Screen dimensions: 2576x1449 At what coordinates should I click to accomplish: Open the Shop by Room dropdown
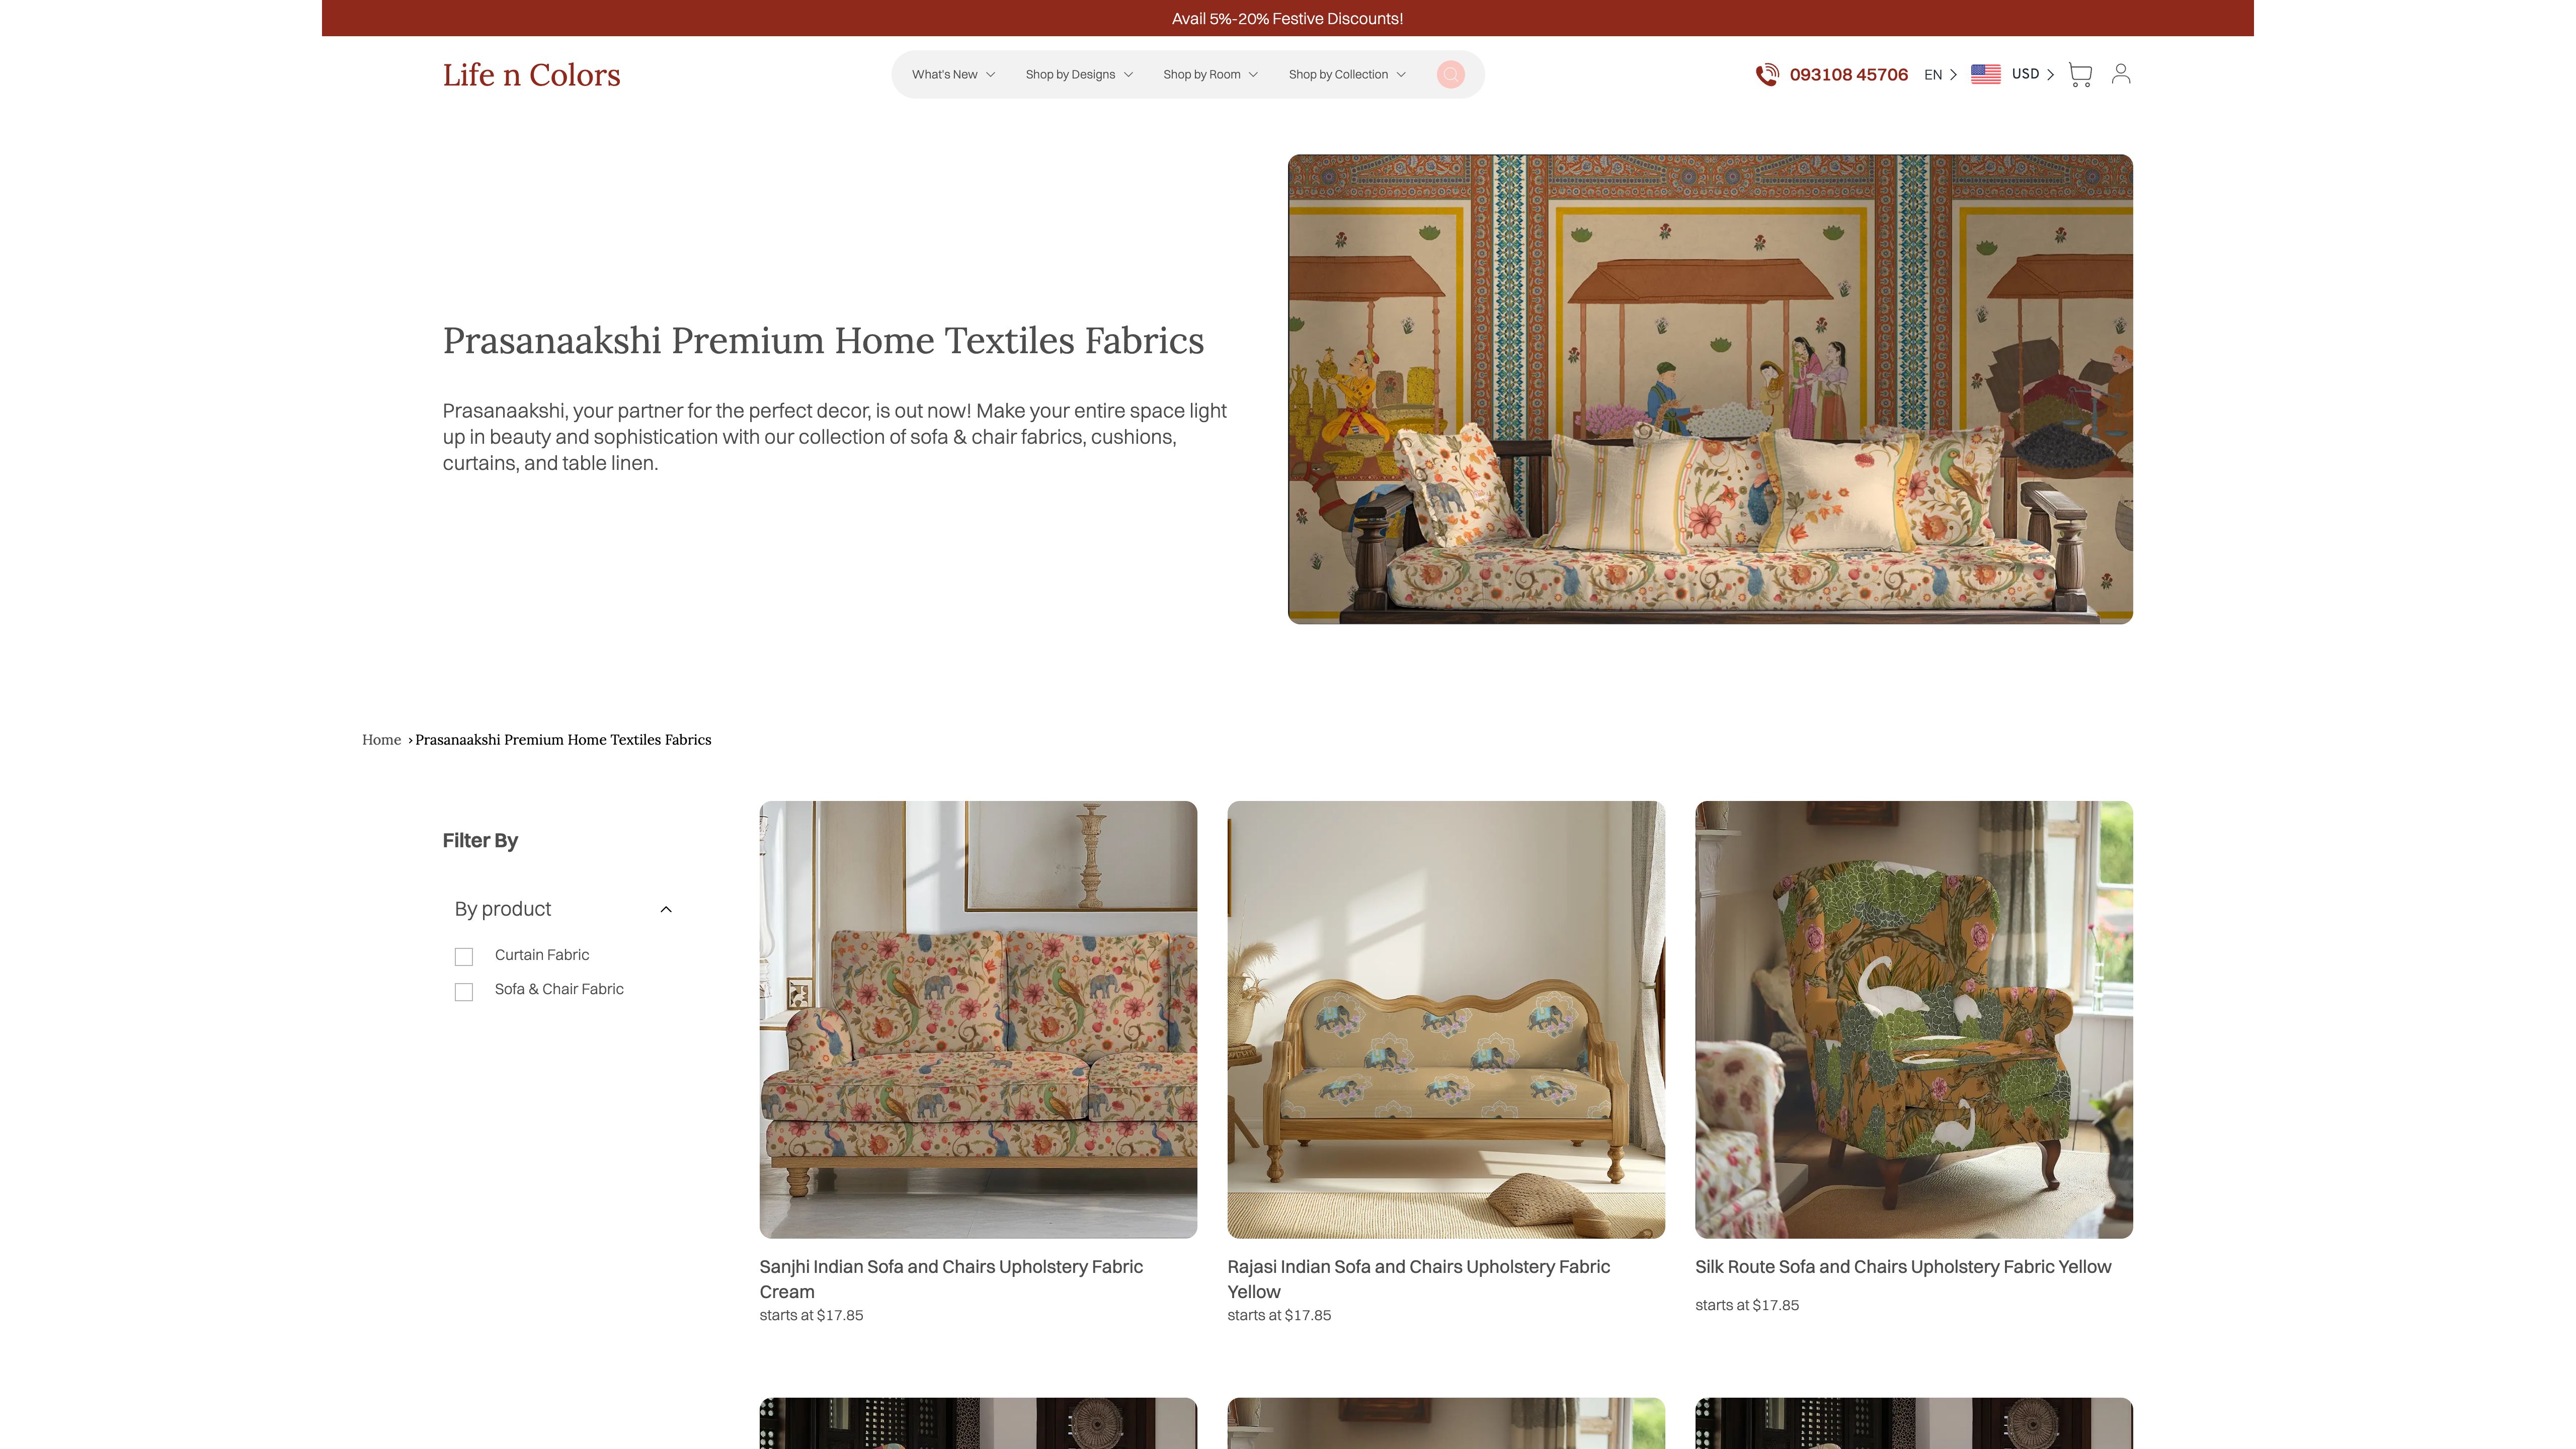pos(1210,74)
